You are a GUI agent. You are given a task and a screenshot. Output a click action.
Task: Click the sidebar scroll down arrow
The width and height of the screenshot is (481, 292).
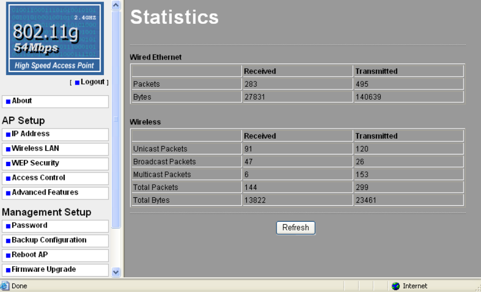pos(115,272)
